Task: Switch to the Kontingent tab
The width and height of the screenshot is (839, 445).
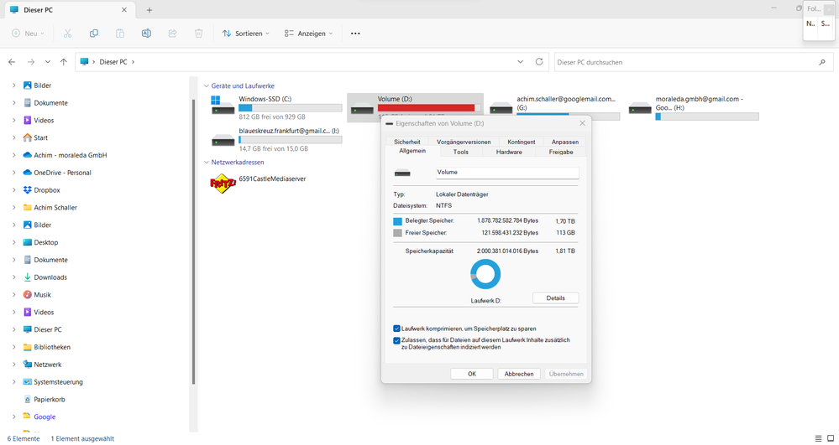Action: click(522, 142)
